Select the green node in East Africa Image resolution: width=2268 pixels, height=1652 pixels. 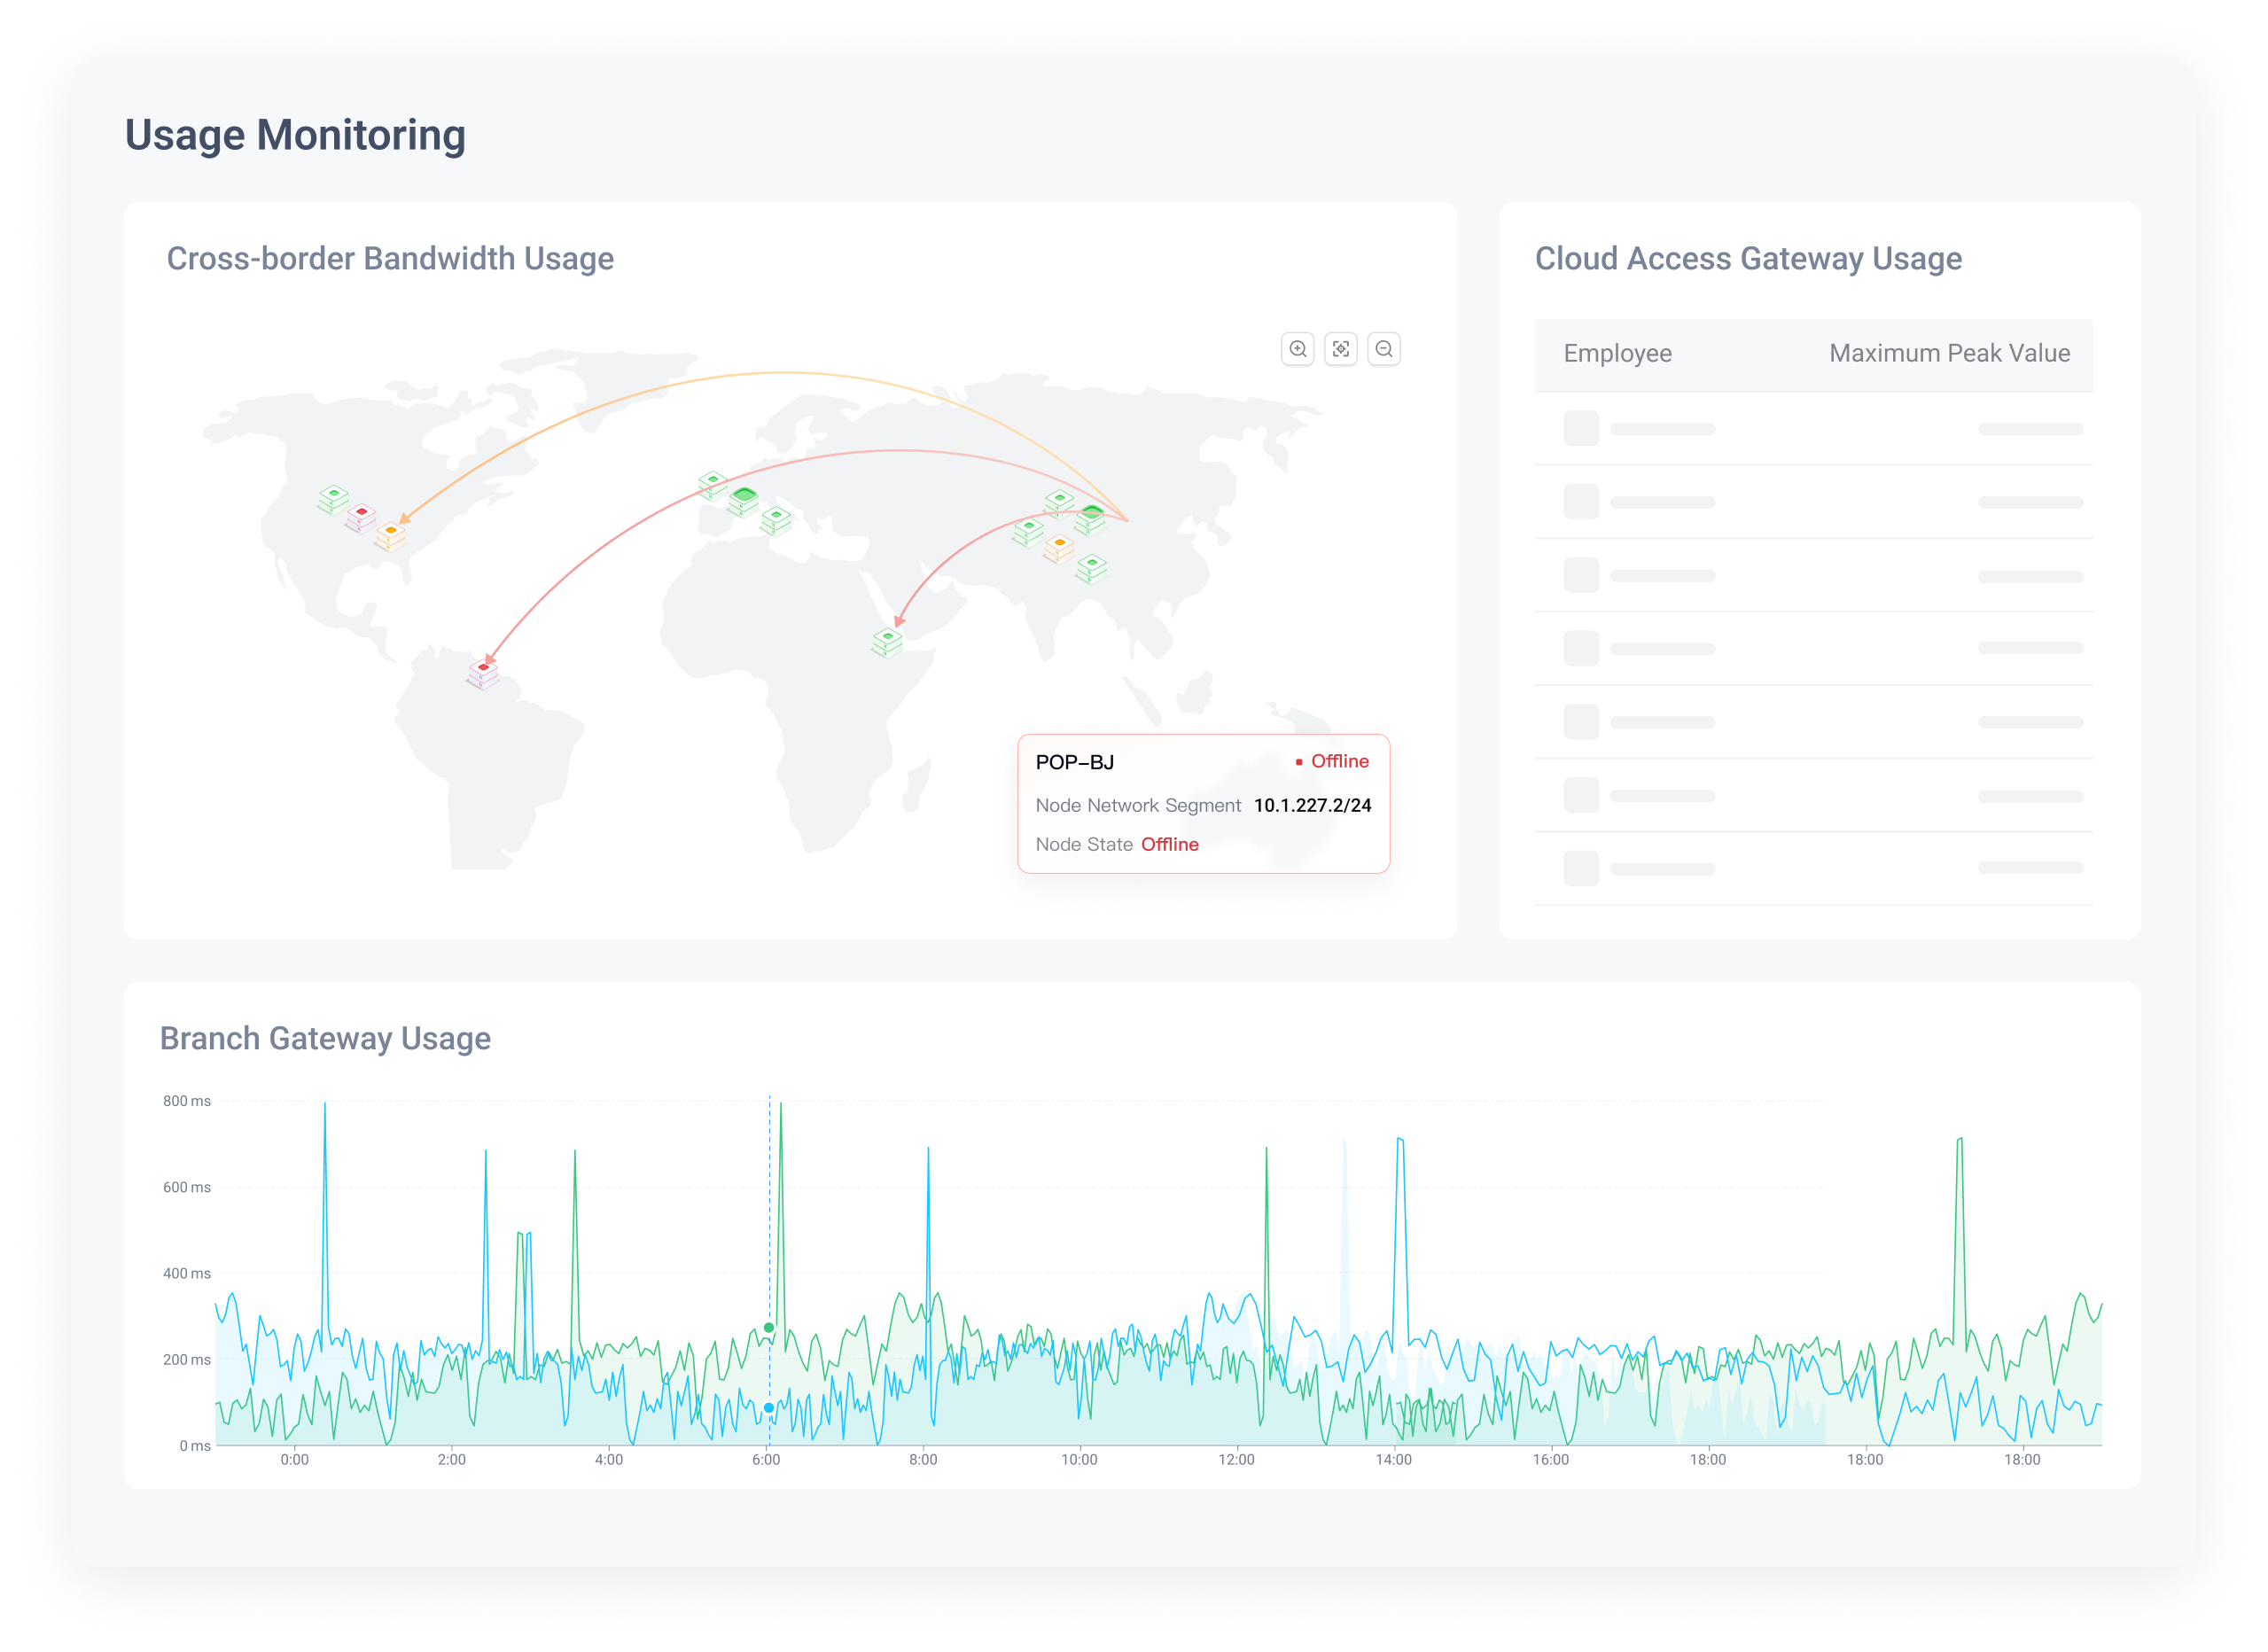(x=887, y=642)
